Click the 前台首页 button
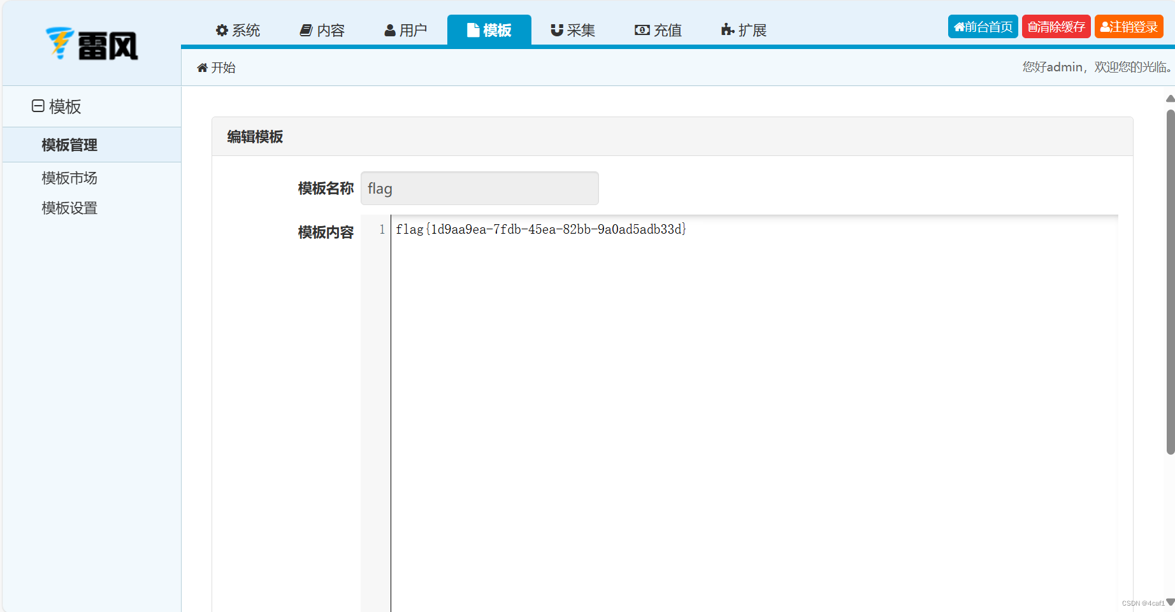The height and width of the screenshot is (612, 1175). 983,27
